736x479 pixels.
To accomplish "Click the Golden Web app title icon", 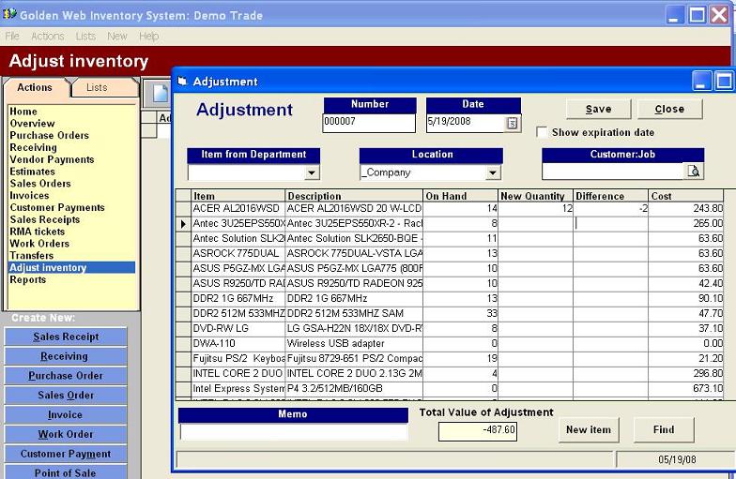I will [x=9, y=14].
